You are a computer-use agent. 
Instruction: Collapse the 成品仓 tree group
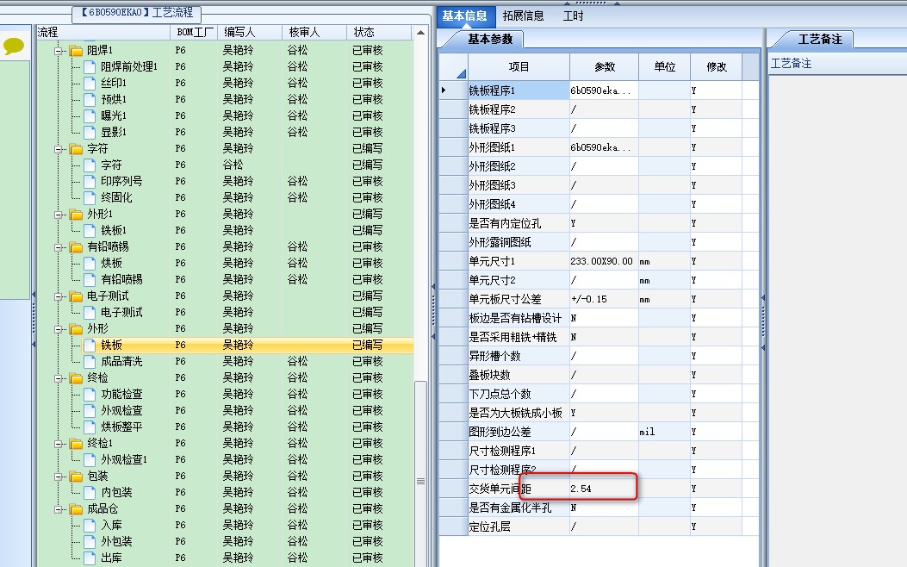[x=59, y=509]
